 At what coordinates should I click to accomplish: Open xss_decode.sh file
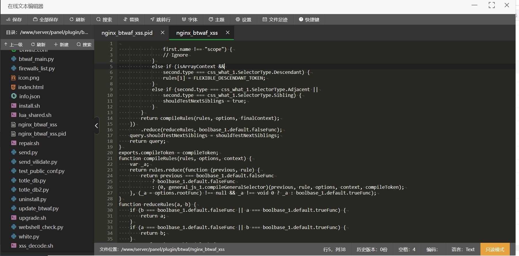pyautogui.click(x=36, y=246)
